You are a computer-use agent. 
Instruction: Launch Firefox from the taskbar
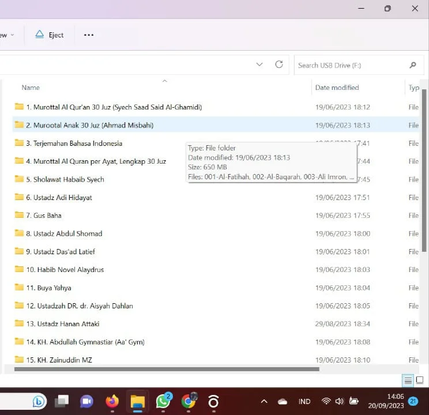pos(112,401)
